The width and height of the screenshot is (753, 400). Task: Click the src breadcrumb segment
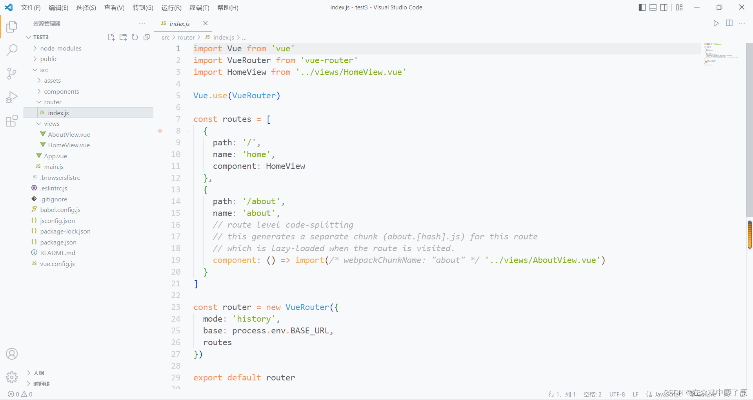166,38
